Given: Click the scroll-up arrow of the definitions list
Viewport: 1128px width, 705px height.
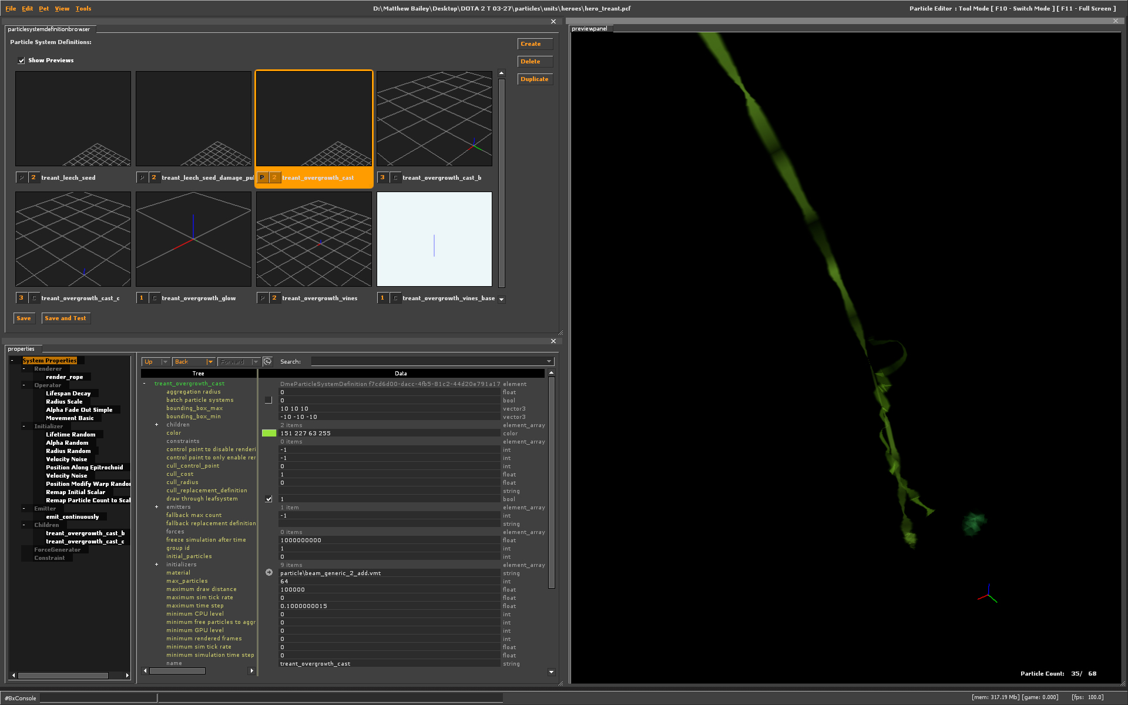Looking at the screenshot, I should (x=502, y=73).
